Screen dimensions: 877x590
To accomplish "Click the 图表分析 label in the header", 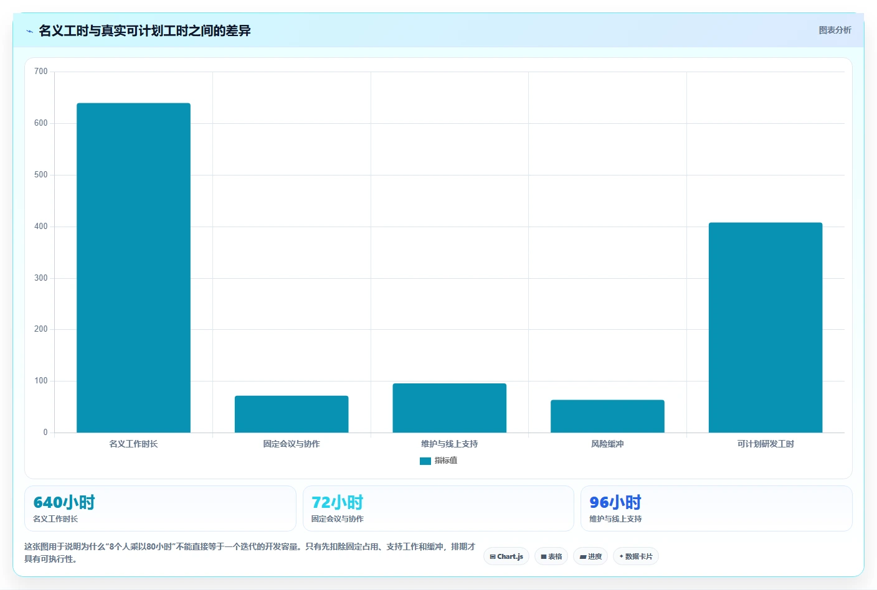I will (x=835, y=30).
